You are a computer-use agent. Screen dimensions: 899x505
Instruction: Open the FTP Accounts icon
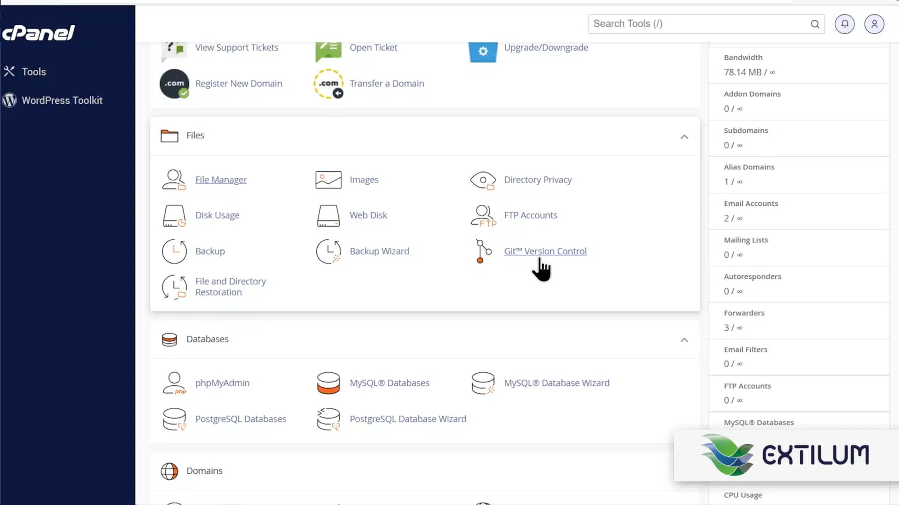point(483,216)
